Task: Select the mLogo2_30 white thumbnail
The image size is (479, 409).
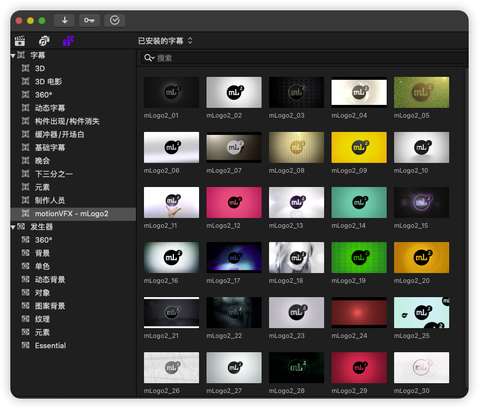Action: click(422, 368)
